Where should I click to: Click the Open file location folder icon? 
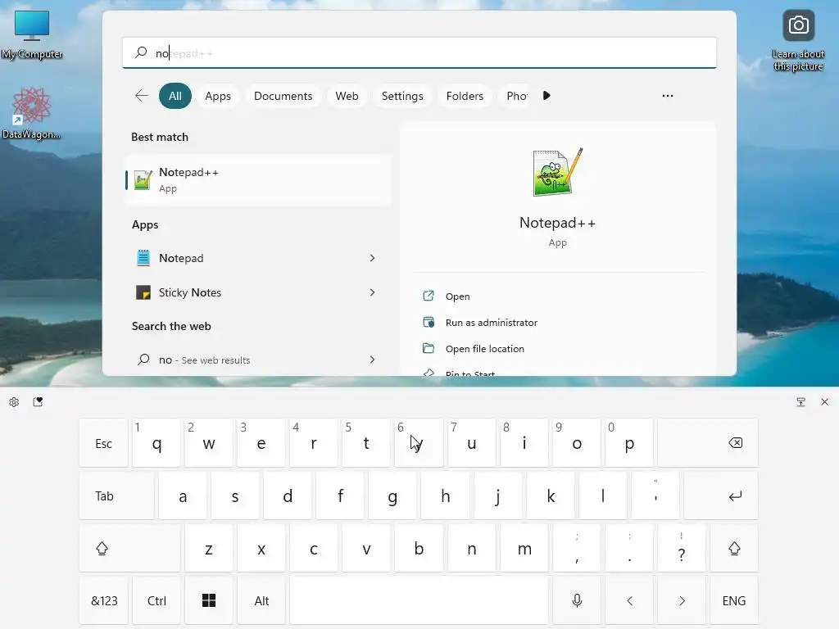point(428,348)
